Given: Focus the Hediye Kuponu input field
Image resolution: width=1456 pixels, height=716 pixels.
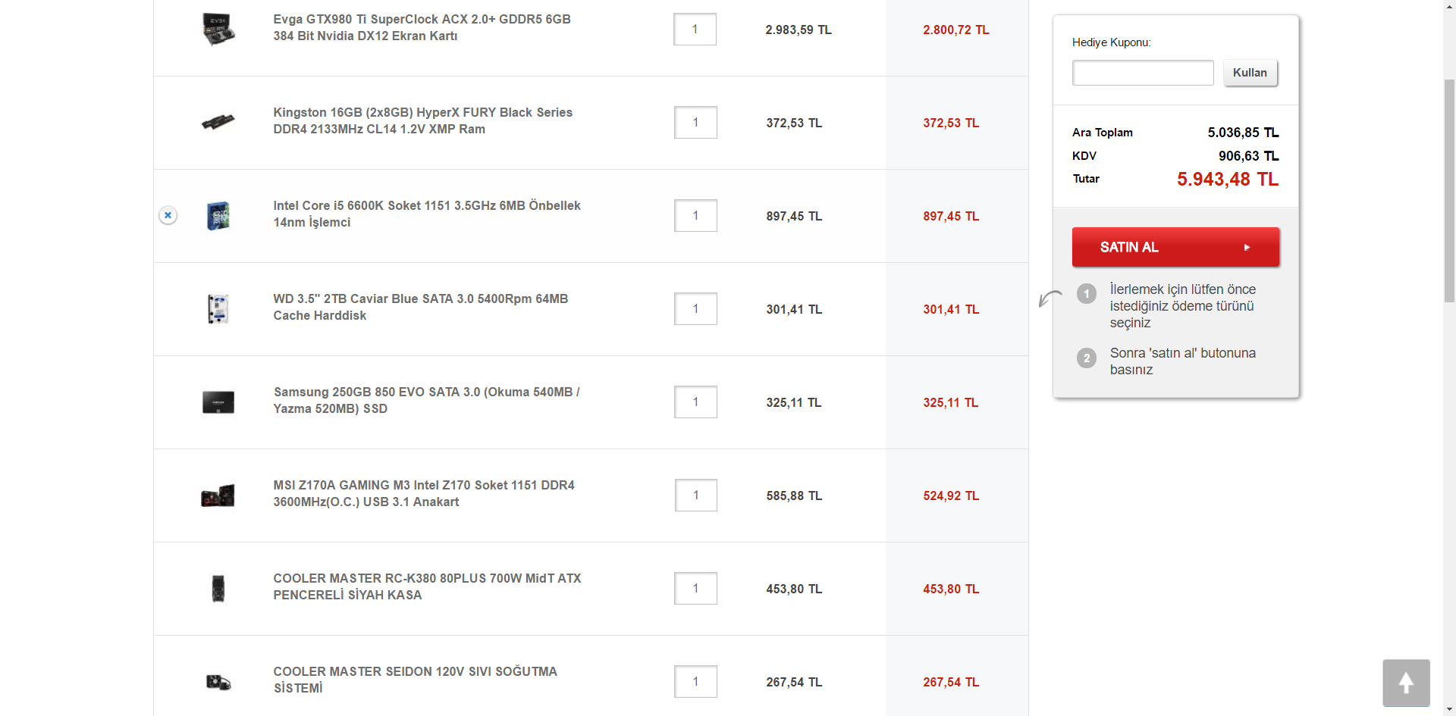Looking at the screenshot, I should pos(1142,73).
